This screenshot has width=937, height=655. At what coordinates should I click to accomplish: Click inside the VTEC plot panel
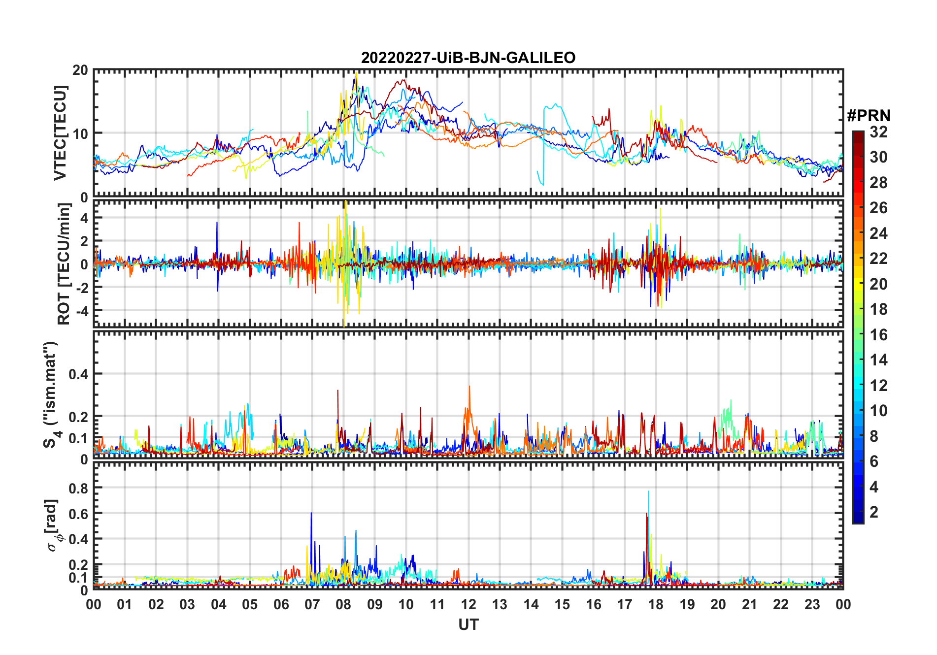click(468, 133)
